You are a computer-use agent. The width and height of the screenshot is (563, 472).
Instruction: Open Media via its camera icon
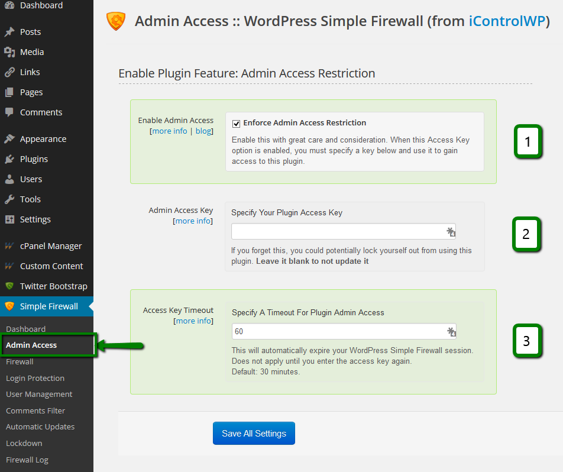tap(9, 52)
